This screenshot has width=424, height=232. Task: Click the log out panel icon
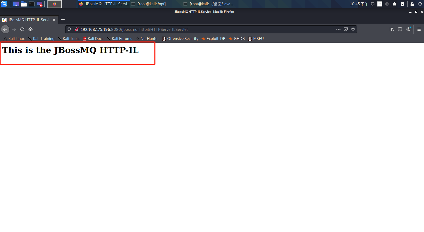420,4
